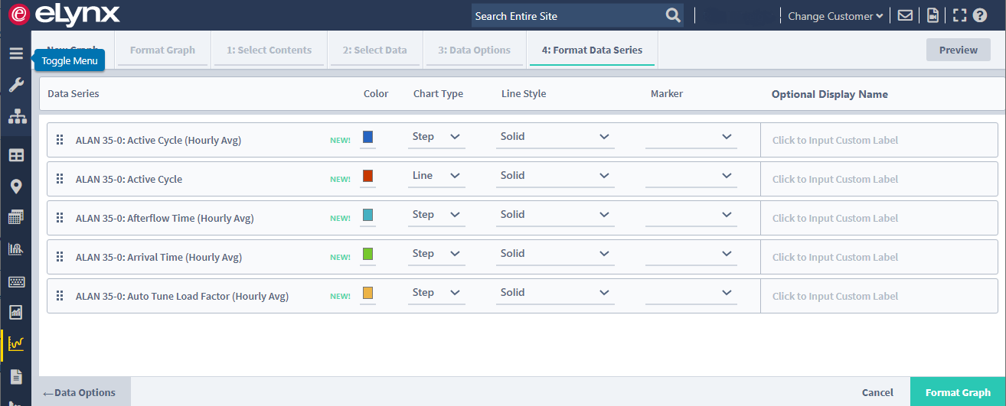Click drag handle for Afterflow Time row

pyautogui.click(x=60, y=218)
